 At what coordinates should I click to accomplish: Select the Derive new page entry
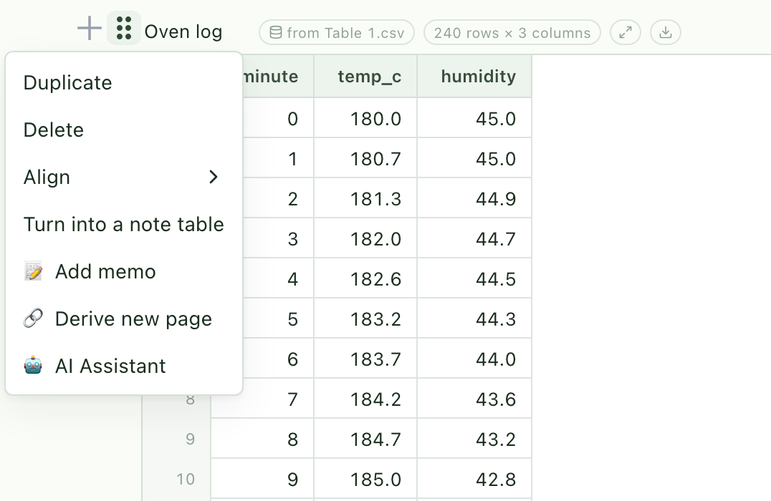click(124, 318)
